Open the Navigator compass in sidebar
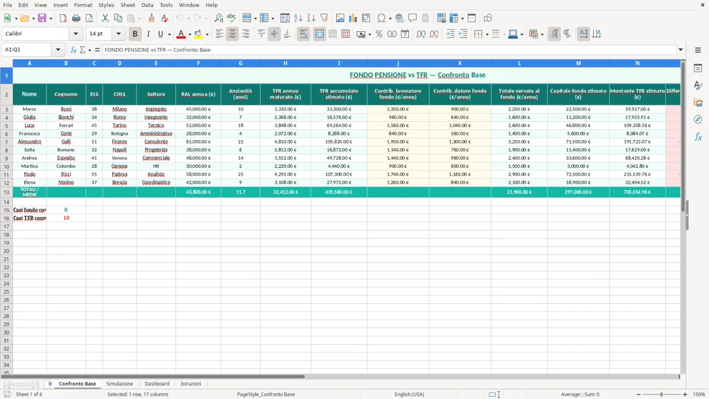This screenshot has height=399, width=709. pyautogui.click(x=698, y=119)
